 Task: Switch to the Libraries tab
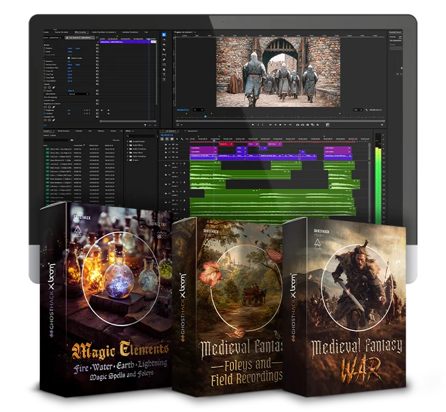[79, 131]
